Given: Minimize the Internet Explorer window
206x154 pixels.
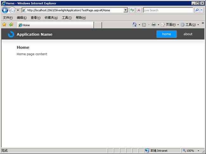Looking at the screenshot, I should (x=193, y=3).
